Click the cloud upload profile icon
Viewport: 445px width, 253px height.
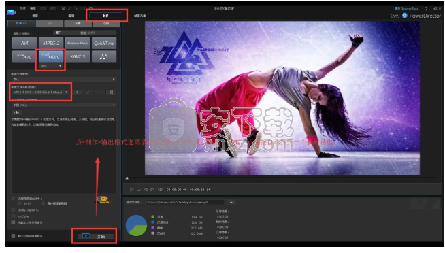click(16, 112)
